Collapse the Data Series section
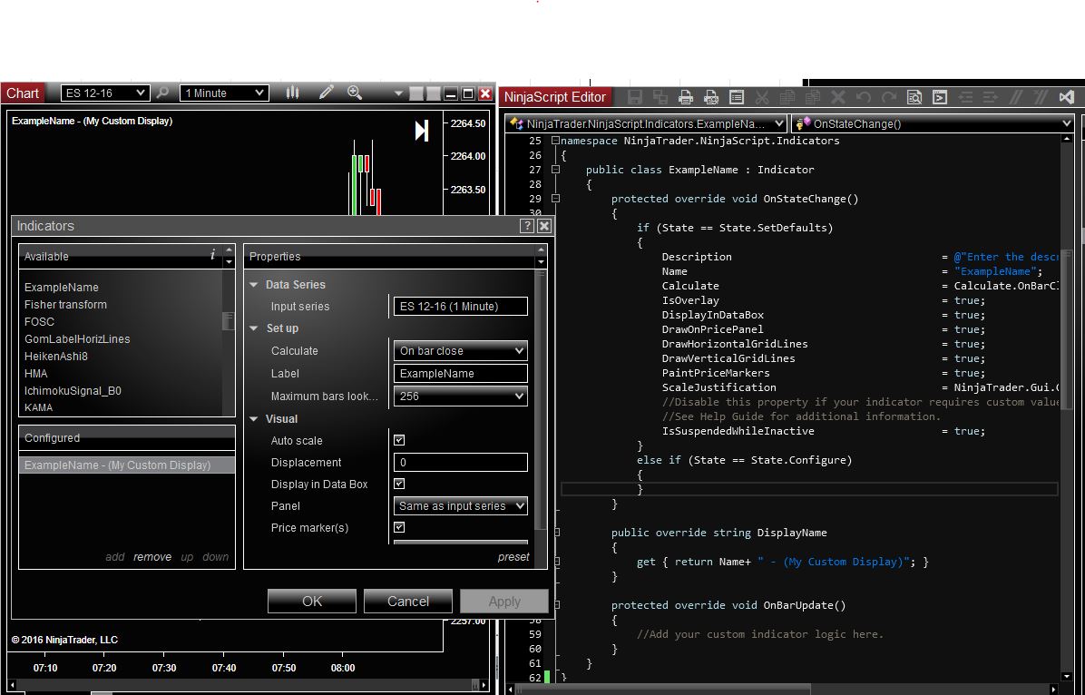Viewport: 1085px width, 695px height. click(x=254, y=285)
